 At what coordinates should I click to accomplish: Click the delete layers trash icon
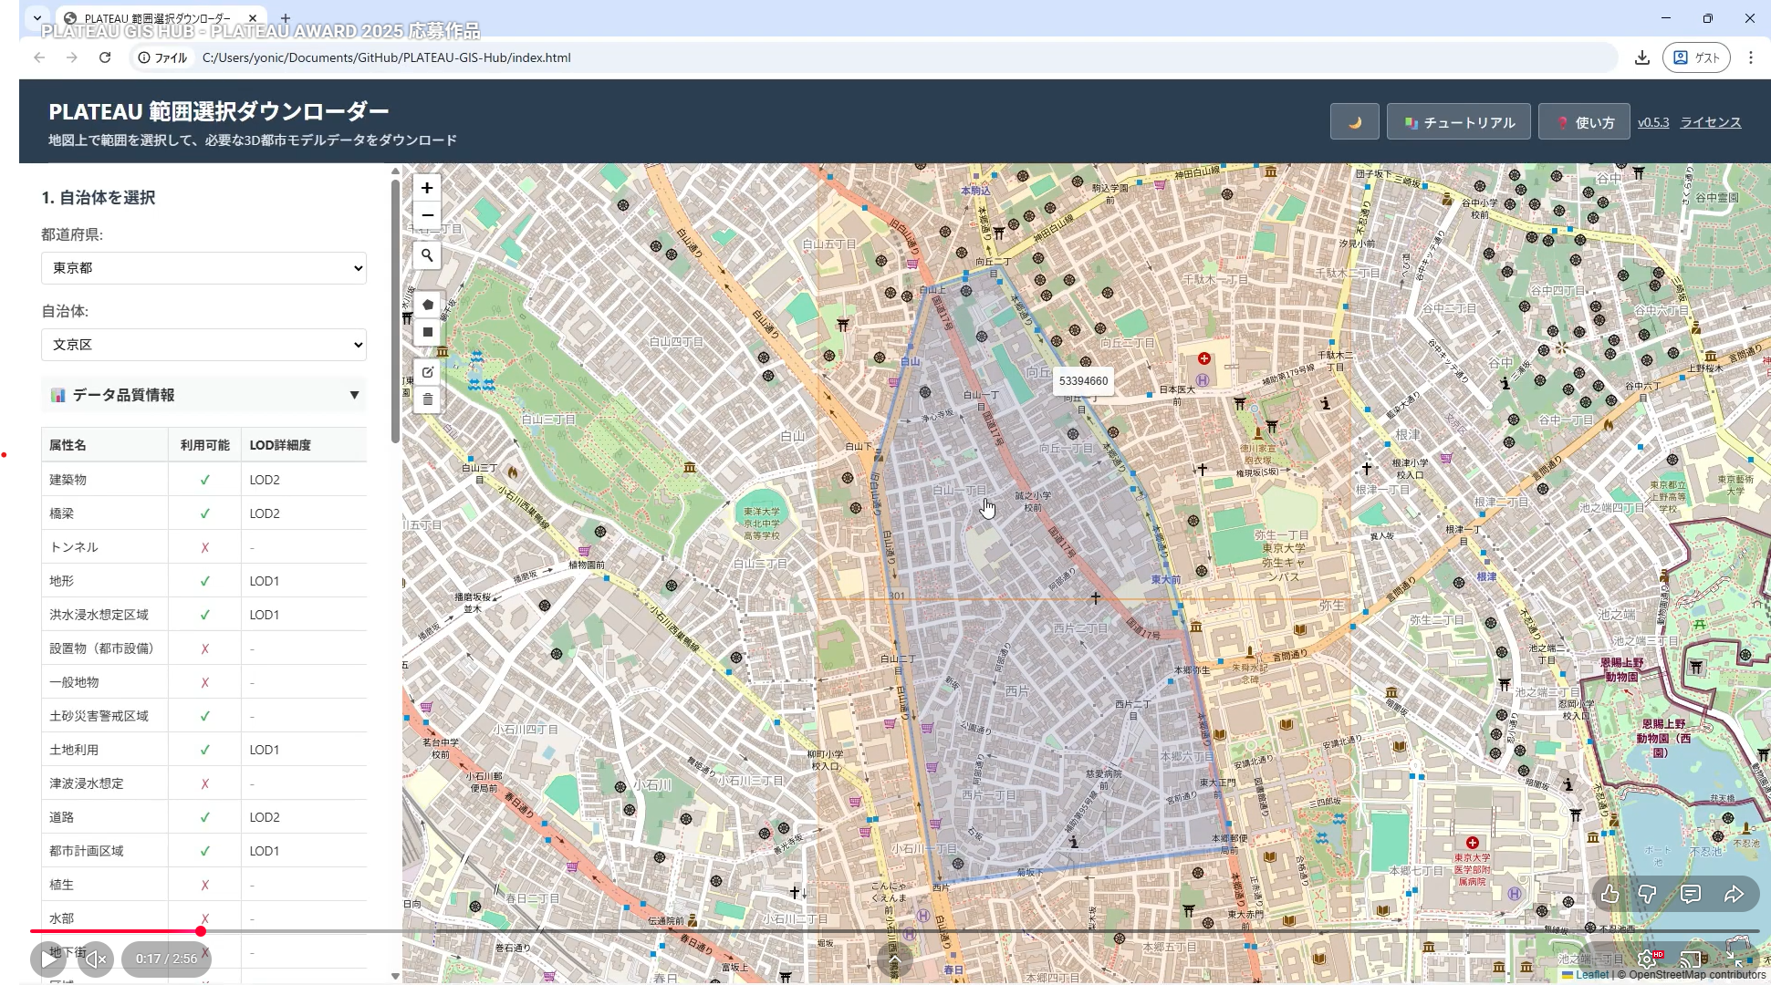point(427,399)
